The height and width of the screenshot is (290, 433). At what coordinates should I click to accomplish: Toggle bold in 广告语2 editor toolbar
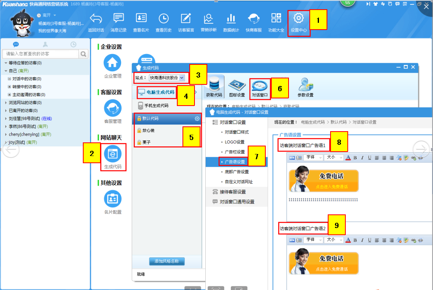(355, 240)
